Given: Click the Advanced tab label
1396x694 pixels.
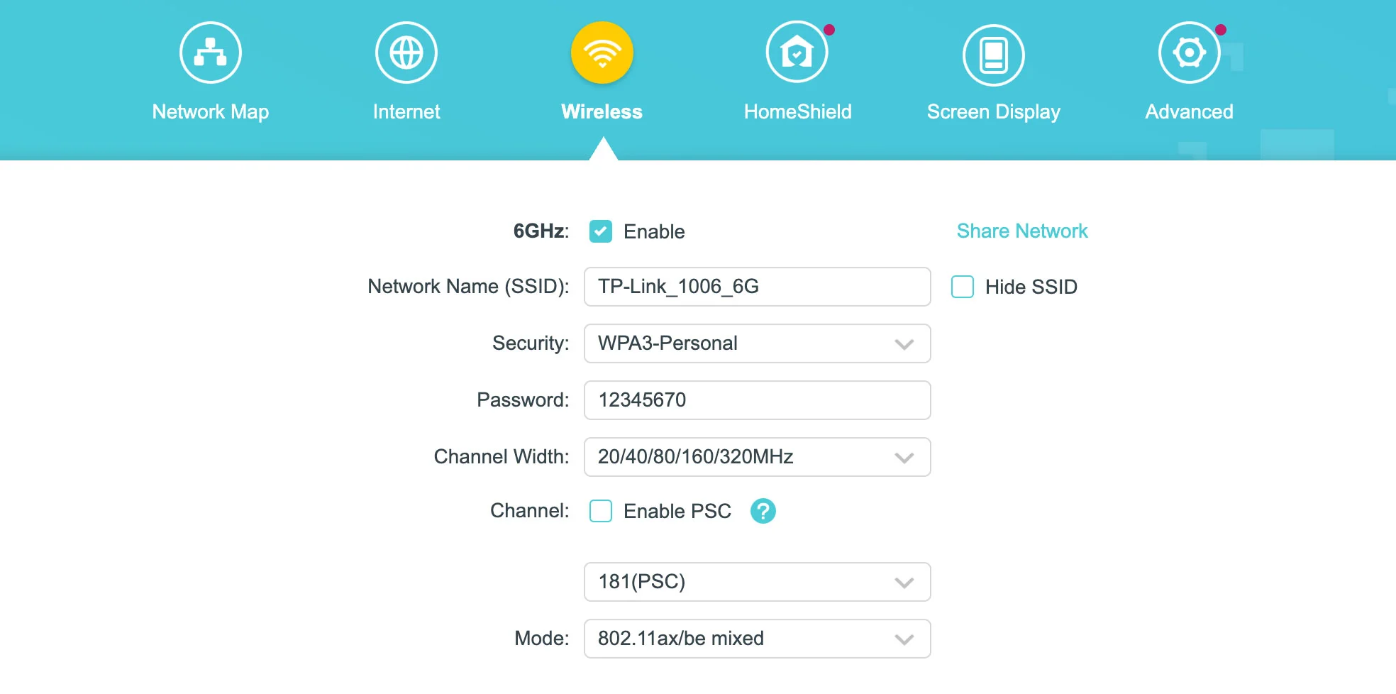Looking at the screenshot, I should click(1190, 112).
